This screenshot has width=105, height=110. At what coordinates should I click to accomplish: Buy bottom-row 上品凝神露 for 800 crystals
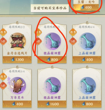point(87,104)
